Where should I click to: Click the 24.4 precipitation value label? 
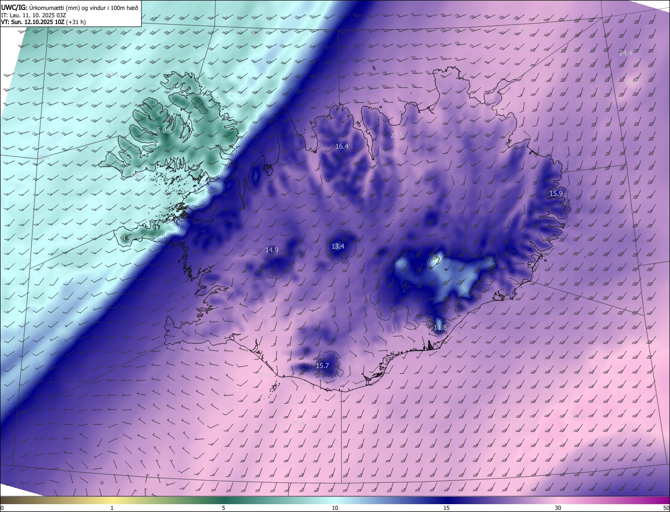(626, 53)
